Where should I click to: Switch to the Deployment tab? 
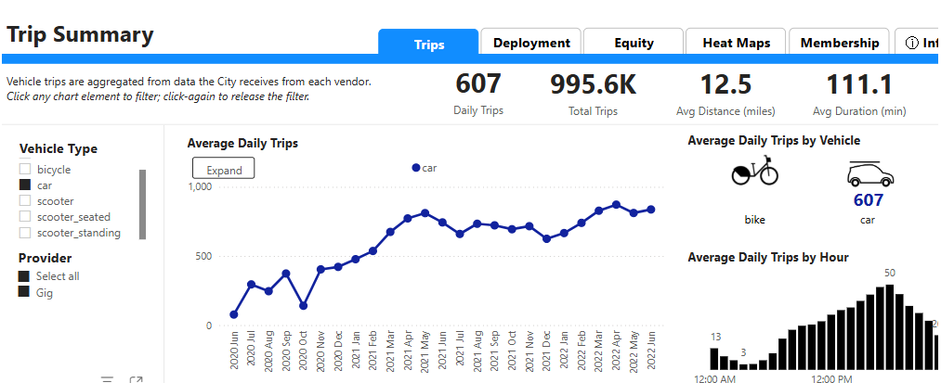[x=531, y=43]
